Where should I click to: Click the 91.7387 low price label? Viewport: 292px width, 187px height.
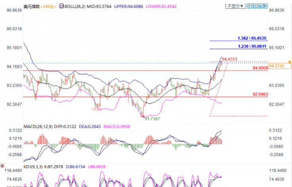(152, 119)
